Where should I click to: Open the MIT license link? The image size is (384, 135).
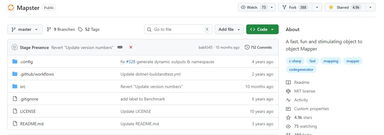click(304, 91)
